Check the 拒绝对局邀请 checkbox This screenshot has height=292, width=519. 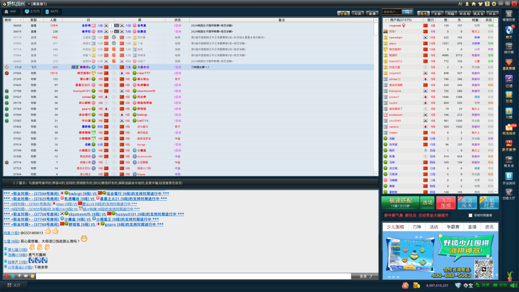pyautogui.click(x=470, y=215)
